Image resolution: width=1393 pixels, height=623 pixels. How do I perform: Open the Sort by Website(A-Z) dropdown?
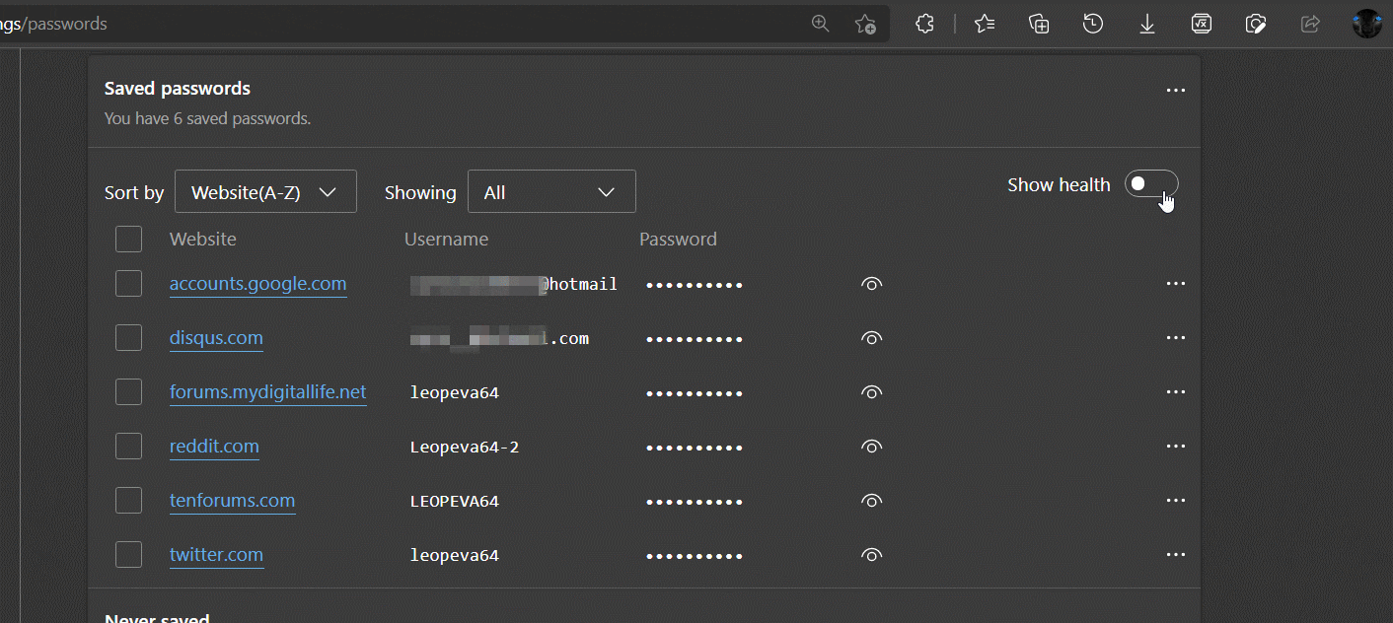tap(265, 192)
